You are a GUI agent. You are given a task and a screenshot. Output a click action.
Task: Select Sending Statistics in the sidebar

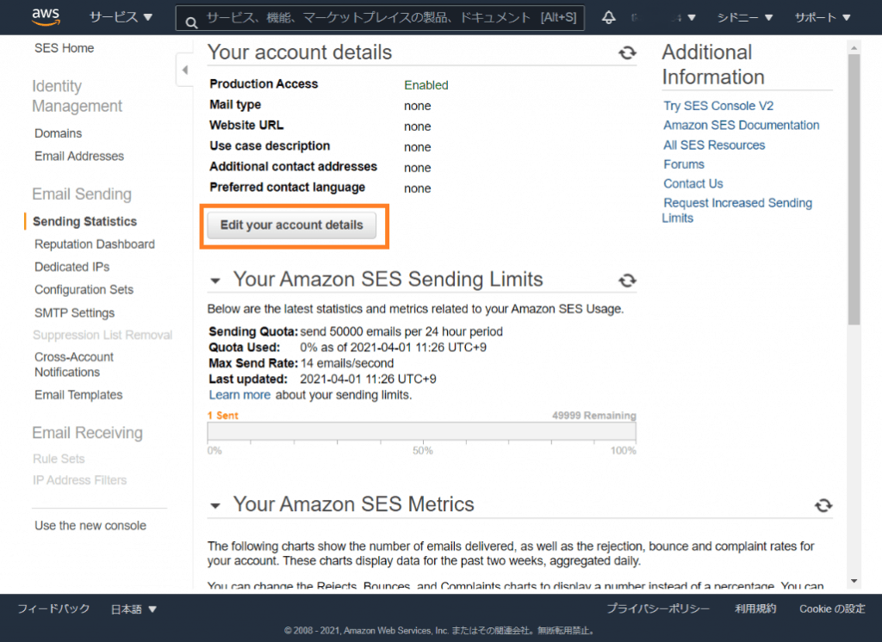[x=85, y=221]
